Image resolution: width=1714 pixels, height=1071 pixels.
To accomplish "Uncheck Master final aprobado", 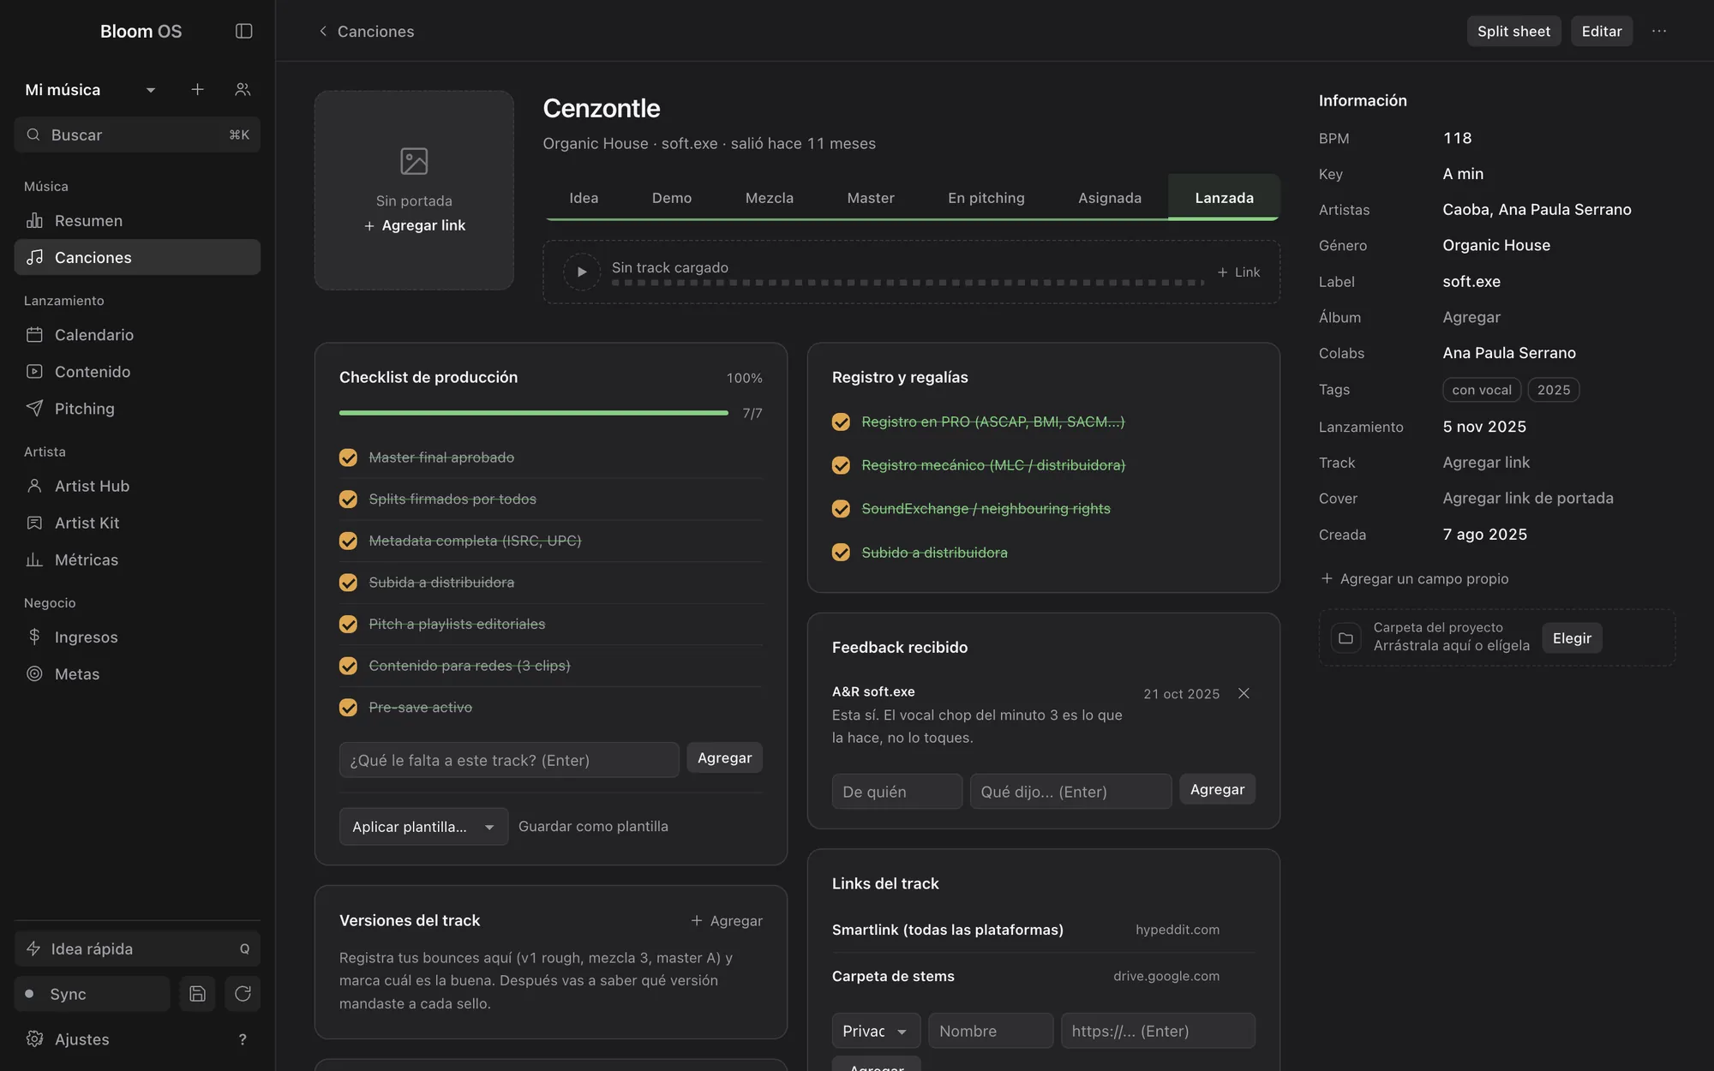I will coord(348,458).
